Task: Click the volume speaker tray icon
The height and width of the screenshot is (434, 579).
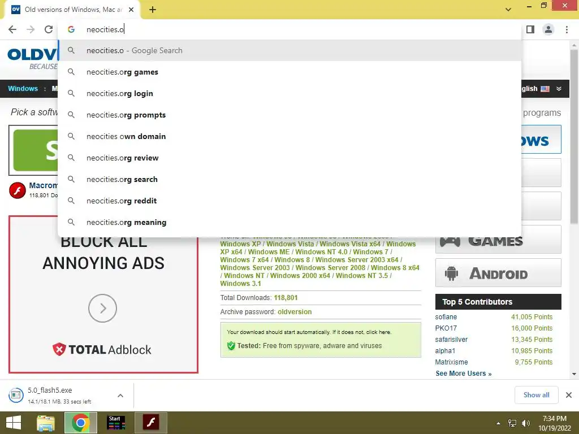Action: pyautogui.click(x=525, y=423)
